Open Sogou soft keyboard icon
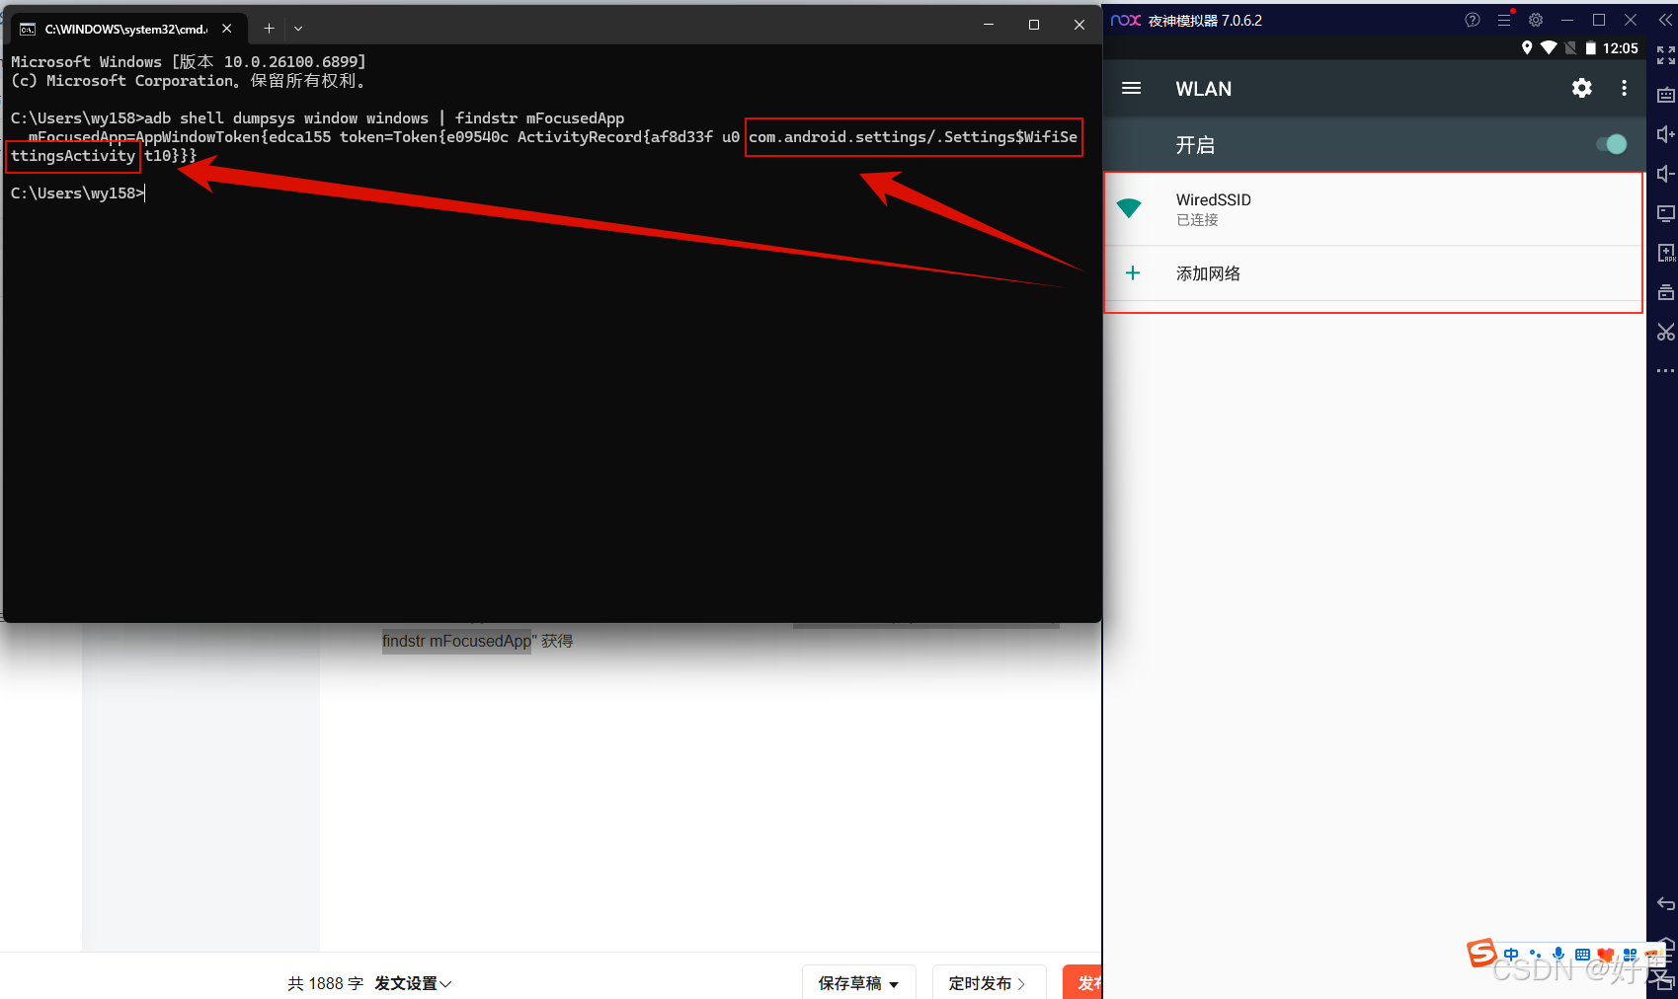 click(1582, 955)
